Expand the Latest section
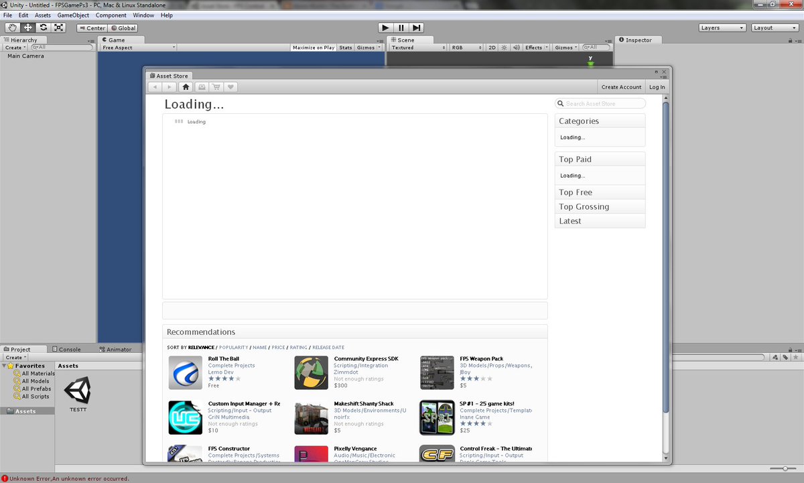This screenshot has height=483, width=804. [x=600, y=221]
